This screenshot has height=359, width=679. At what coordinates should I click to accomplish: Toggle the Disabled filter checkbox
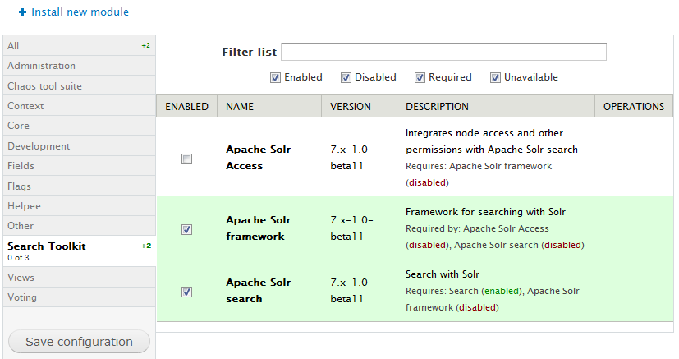click(x=346, y=78)
